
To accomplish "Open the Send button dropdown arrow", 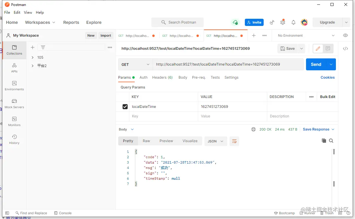I will click(x=331, y=64).
